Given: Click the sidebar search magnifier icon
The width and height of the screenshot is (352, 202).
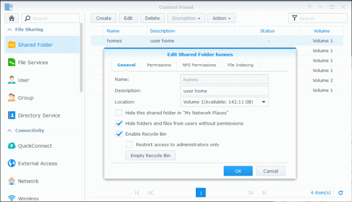Looking at the screenshot, I should tap(28, 18).
